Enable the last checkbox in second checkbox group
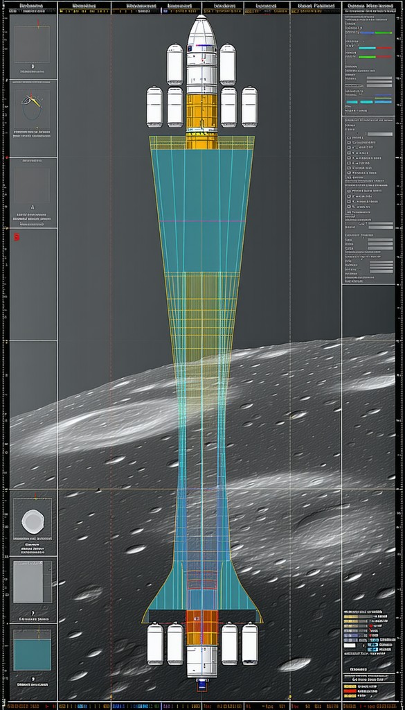 click(349, 207)
